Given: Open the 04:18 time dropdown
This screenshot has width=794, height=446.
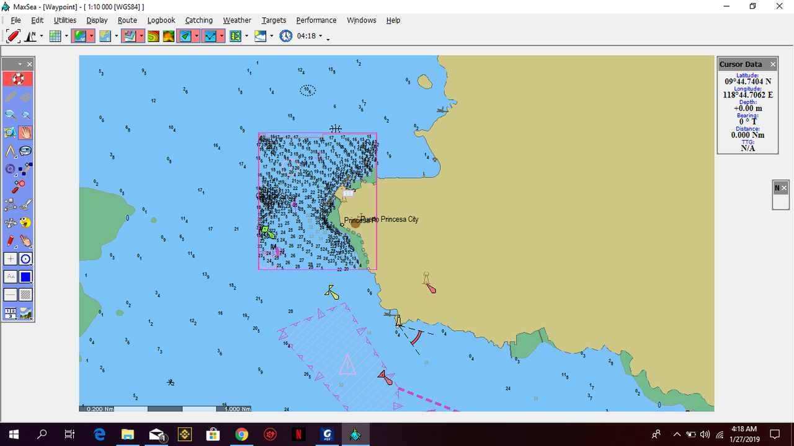Looking at the screenshot, I should (x=321, y=36).
